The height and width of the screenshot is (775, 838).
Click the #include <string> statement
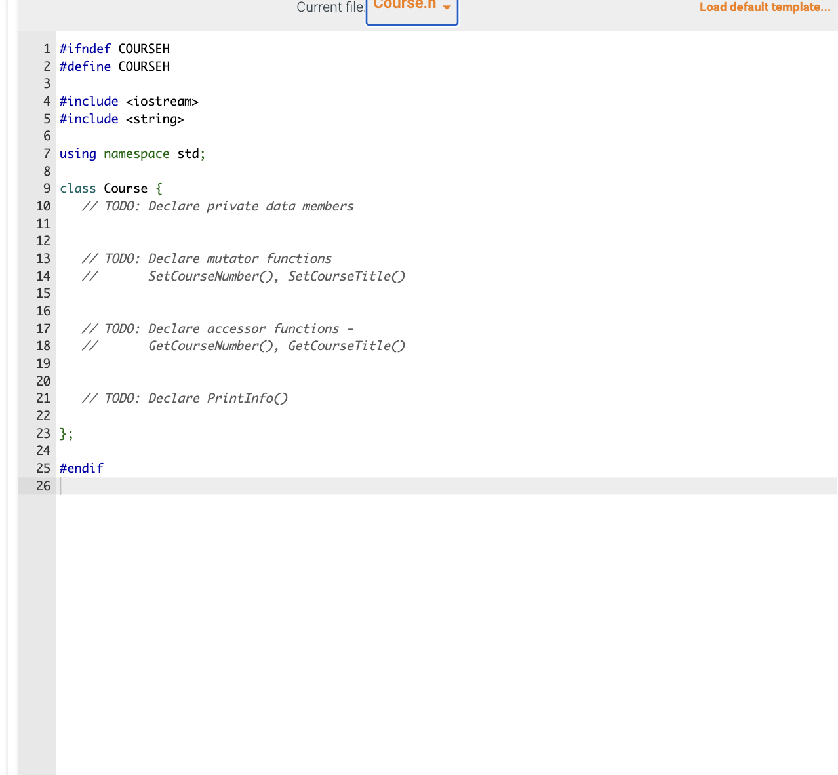(x=121, y=119)
